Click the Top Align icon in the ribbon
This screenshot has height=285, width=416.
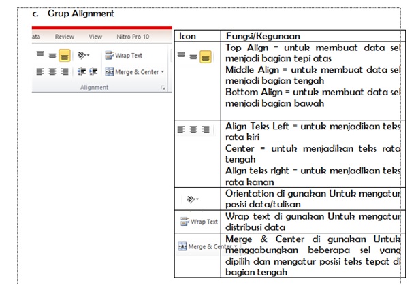click(x=40, y=54)
